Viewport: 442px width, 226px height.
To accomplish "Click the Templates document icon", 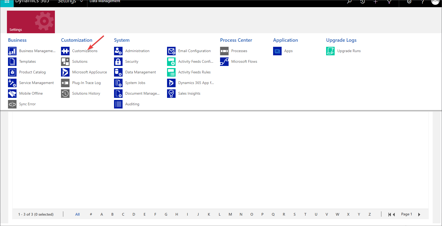I will click(12, 62).
